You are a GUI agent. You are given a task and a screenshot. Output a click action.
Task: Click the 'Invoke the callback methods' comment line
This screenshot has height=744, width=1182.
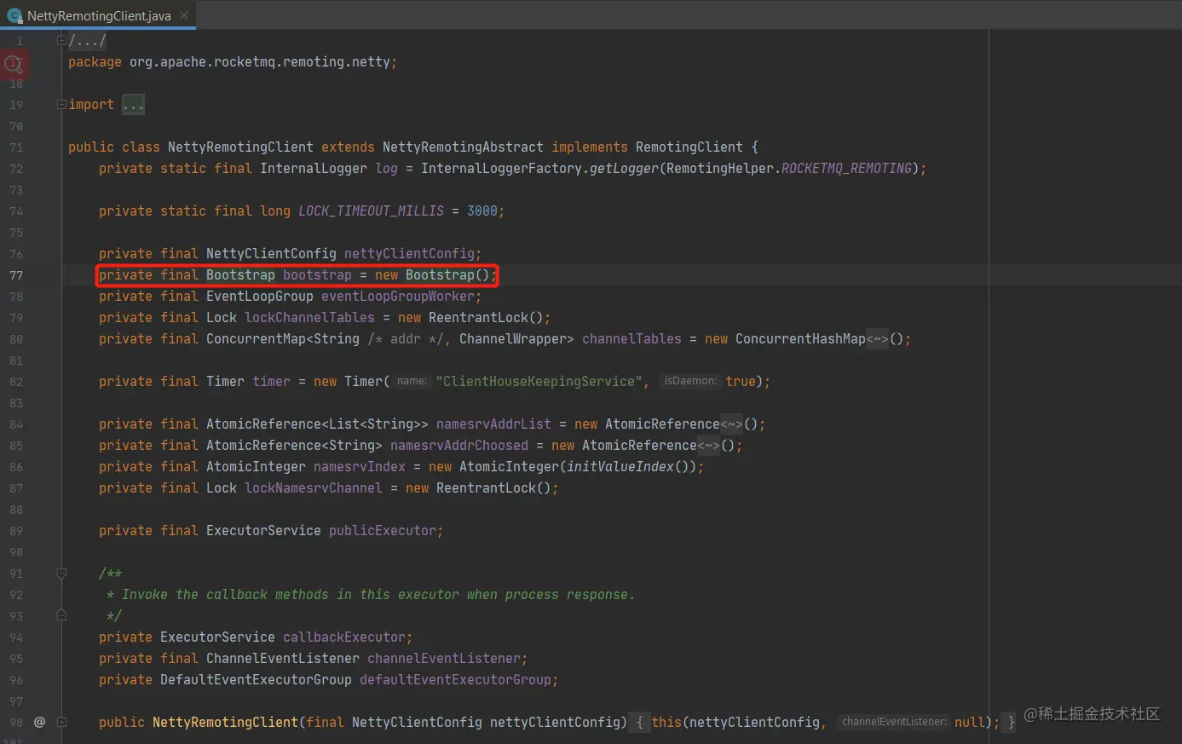click(371, 595)
